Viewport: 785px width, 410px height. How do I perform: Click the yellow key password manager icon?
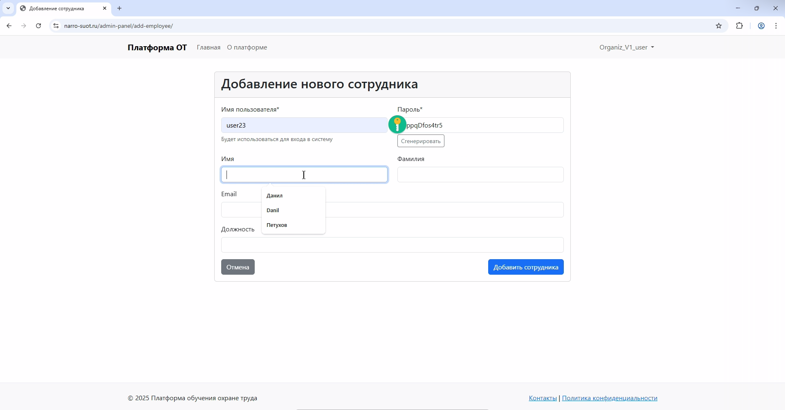pyautogui.click(x=397, y=124)
